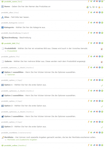This screenshot has height=149, width=105.
Task: Toggle the eye icon for produkt_bild
Action: [2, 44]
